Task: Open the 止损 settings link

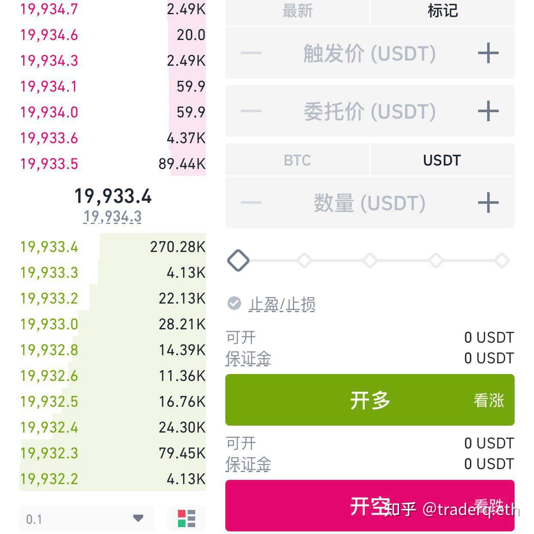Action: pos(301,304)
